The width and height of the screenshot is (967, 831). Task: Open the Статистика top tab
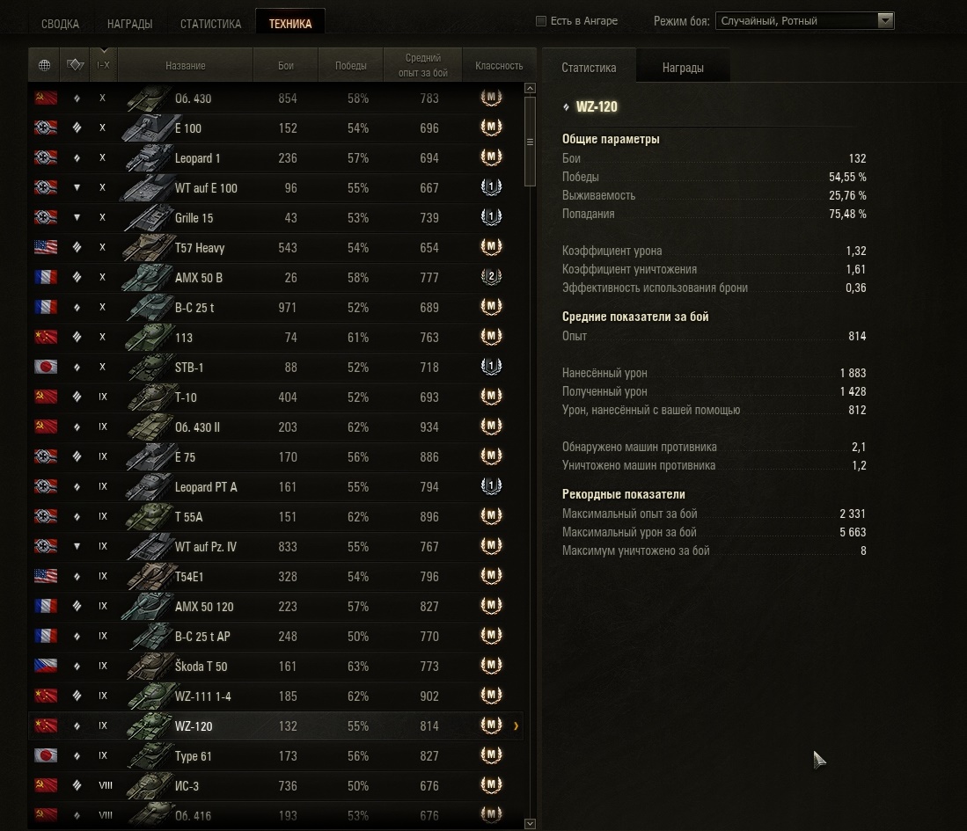[x=210, y=24]
